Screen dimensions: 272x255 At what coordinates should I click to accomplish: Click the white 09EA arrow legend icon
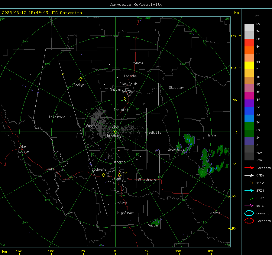[x=249, y=175]
